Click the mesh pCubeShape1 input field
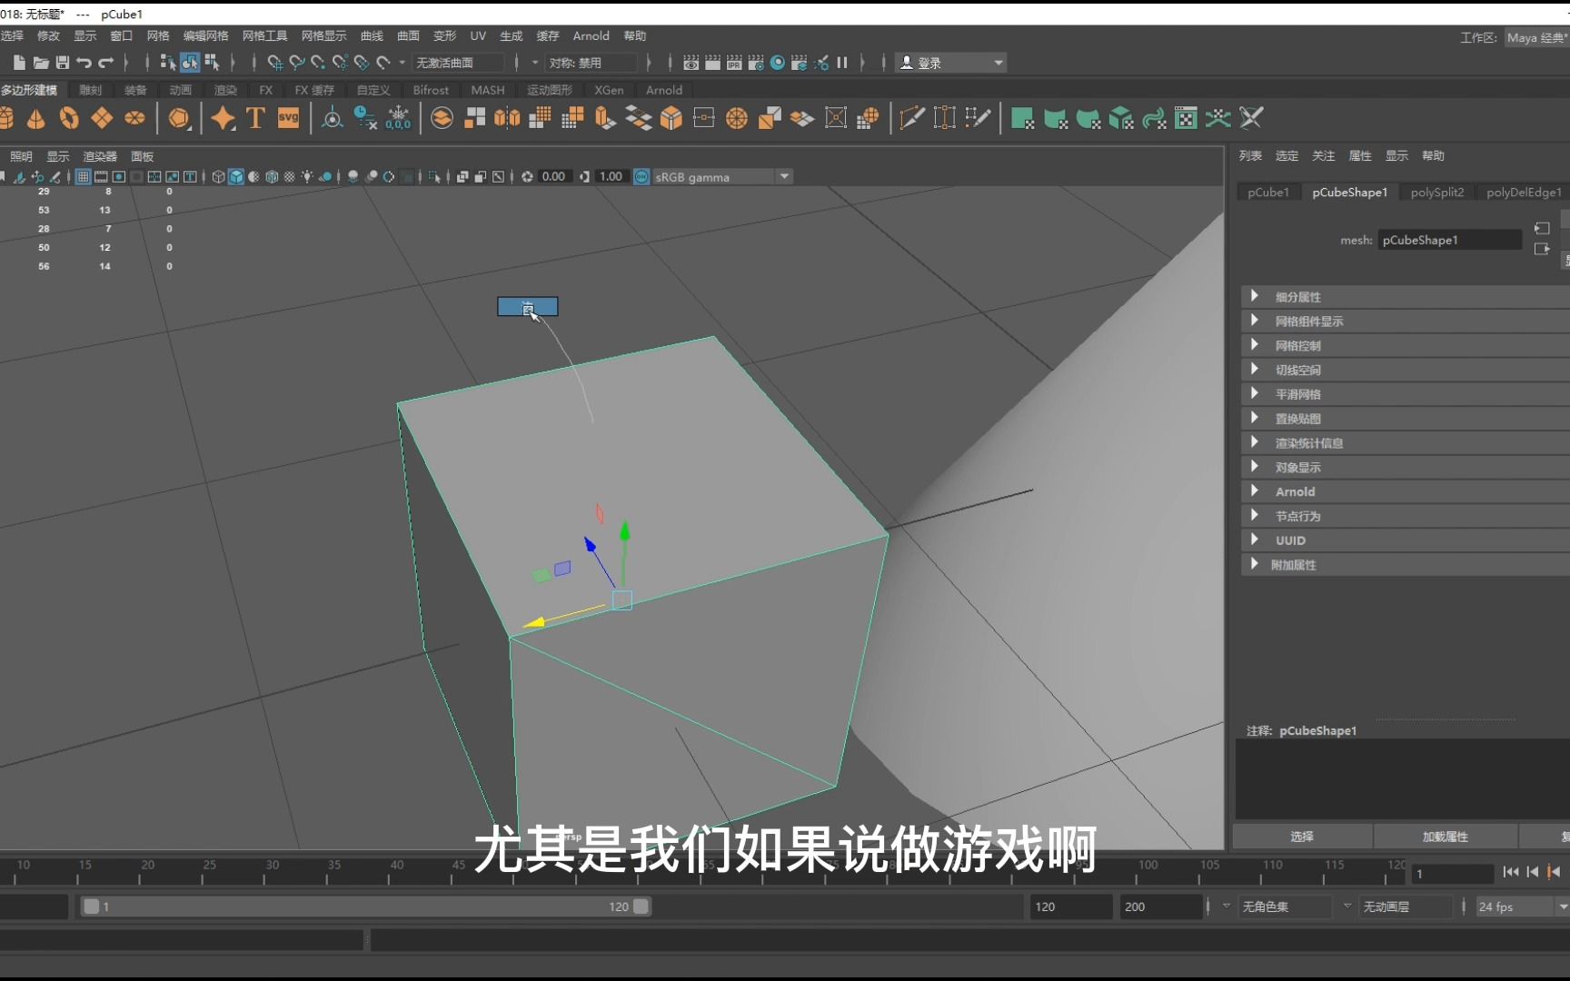The height and width of the screenshot is (981, 1570). (1449, 240)
